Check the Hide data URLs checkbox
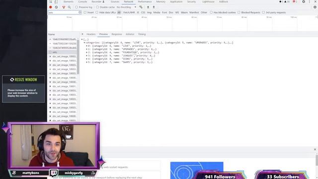The image size is (318, 179). pyautogui.click(x=97, y=12)
